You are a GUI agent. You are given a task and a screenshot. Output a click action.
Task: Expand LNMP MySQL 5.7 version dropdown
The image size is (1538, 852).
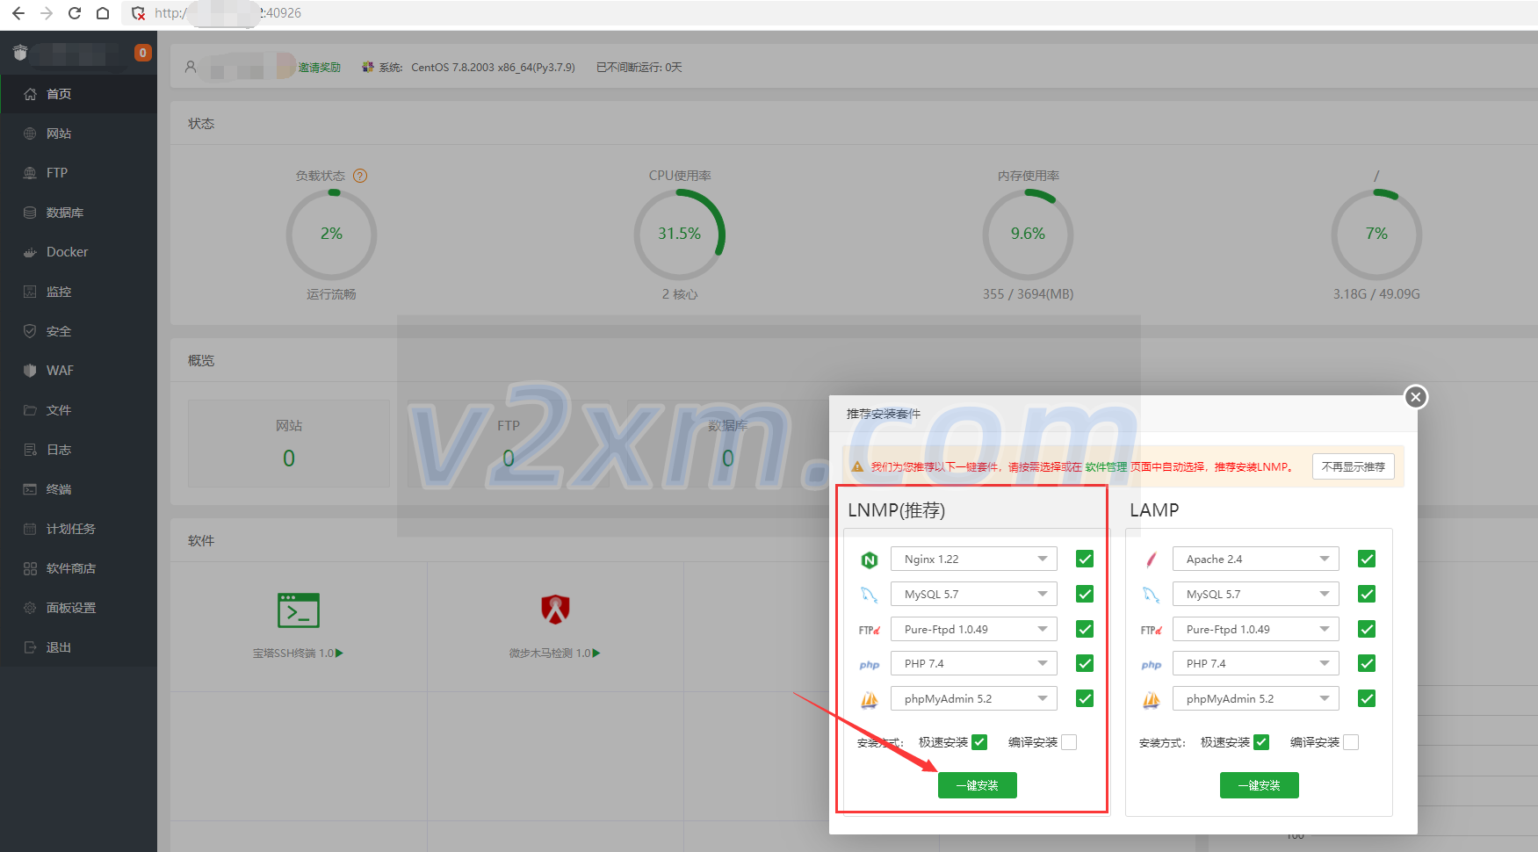[974, 594]
